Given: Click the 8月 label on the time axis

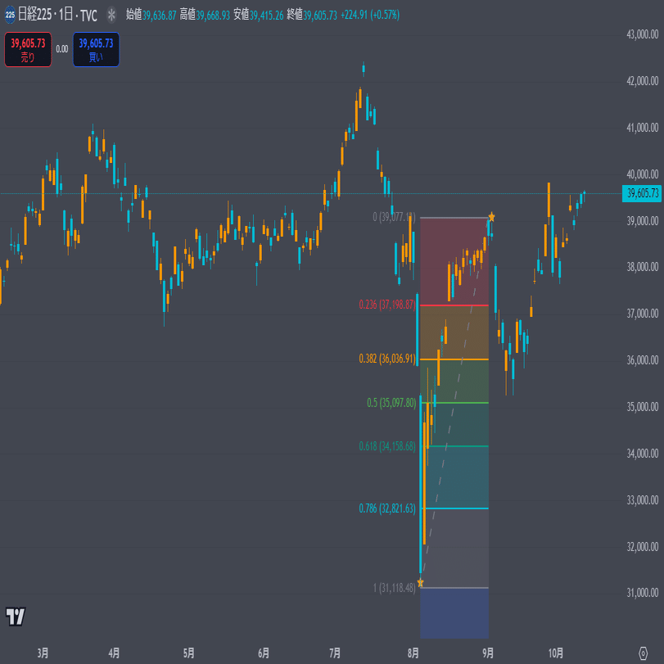Looking at the screenshot, I should (x=413, y=653).
